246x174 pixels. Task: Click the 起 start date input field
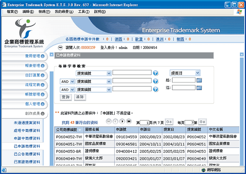click(x=183, y=80)
